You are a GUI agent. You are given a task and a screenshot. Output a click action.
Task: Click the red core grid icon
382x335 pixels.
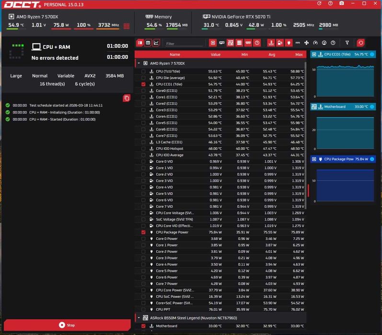[x=127, y=26]
